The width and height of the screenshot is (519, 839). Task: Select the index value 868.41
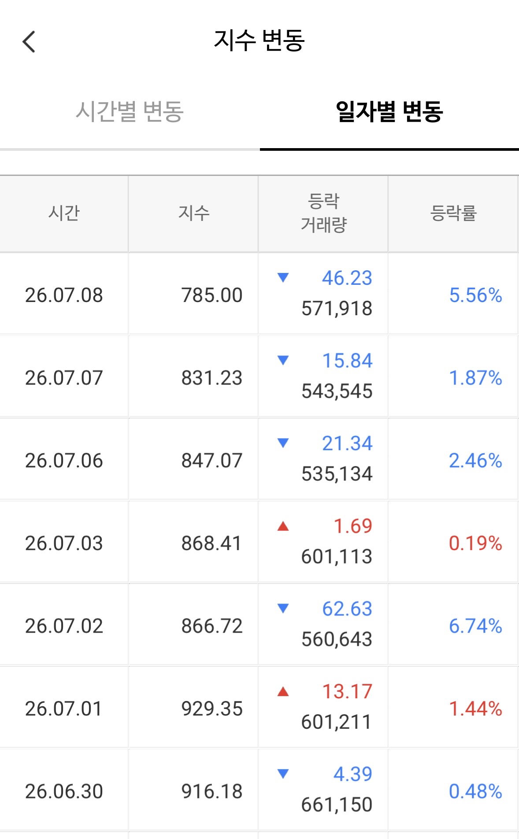pos(211,543)
